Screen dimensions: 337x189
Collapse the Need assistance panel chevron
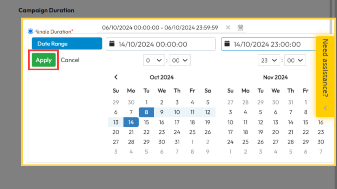click(325, 108)
